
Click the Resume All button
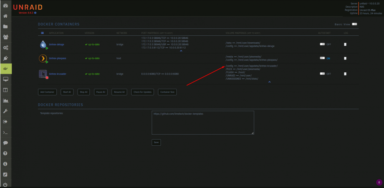(x=119, y=92)
